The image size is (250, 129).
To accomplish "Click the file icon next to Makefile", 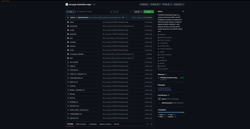I will tap(68, 94).
